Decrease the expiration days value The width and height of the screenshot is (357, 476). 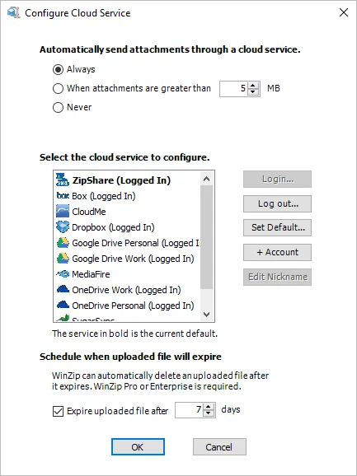click(x=209, y=413)
